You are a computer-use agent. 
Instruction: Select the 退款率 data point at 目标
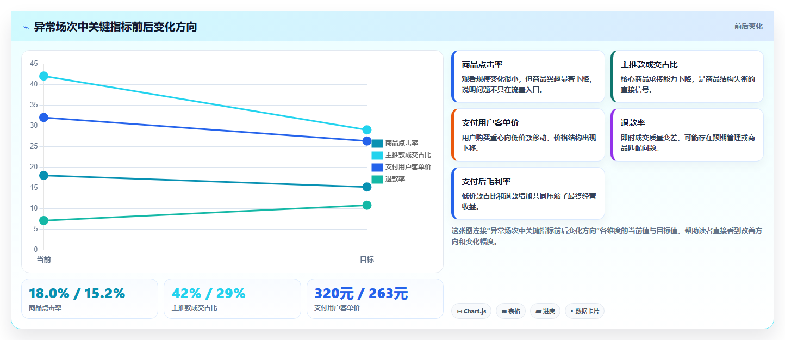[367, 205]
